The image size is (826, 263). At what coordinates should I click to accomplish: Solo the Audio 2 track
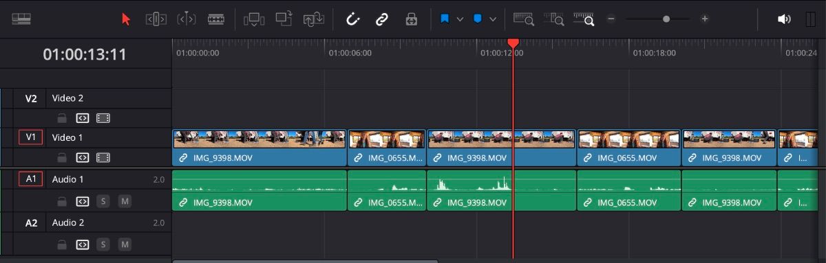click(x=103, y=244)
